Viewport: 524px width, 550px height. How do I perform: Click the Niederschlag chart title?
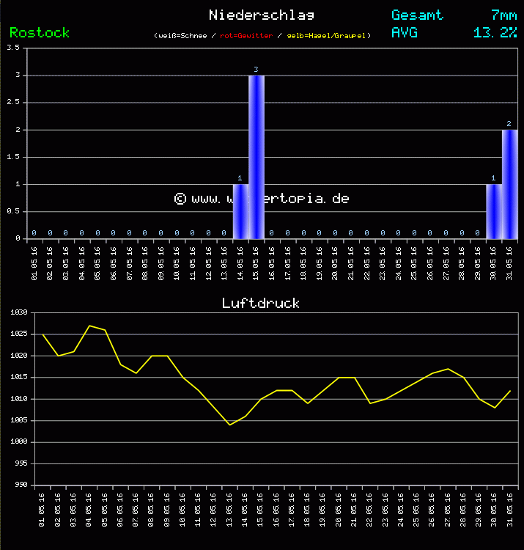pyautogui.click(x=262, y=15)
